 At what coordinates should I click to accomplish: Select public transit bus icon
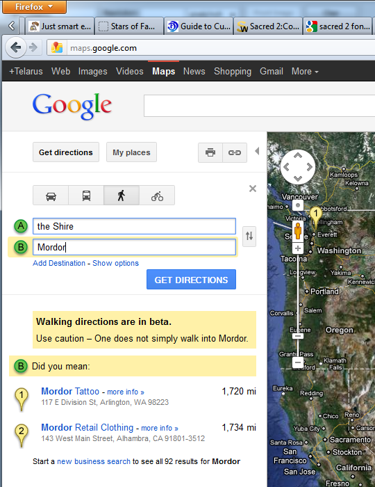[86, 195]
